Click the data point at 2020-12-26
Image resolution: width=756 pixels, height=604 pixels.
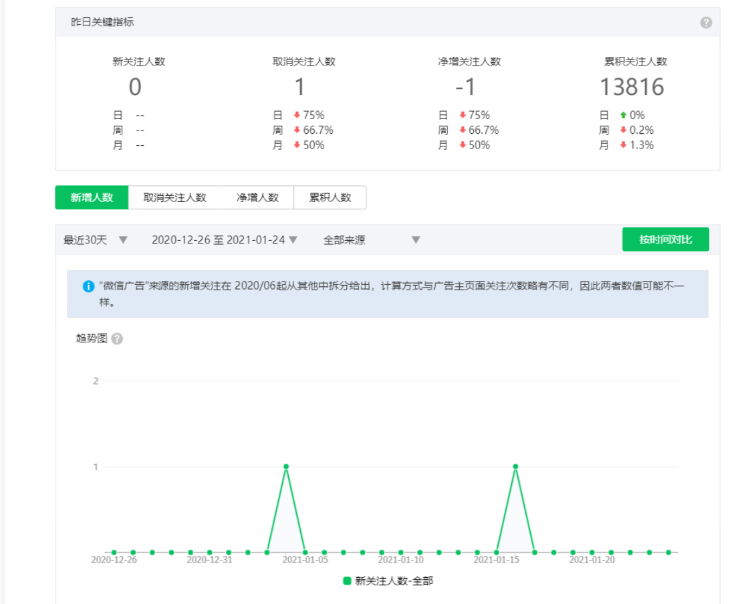coord(114,552)
